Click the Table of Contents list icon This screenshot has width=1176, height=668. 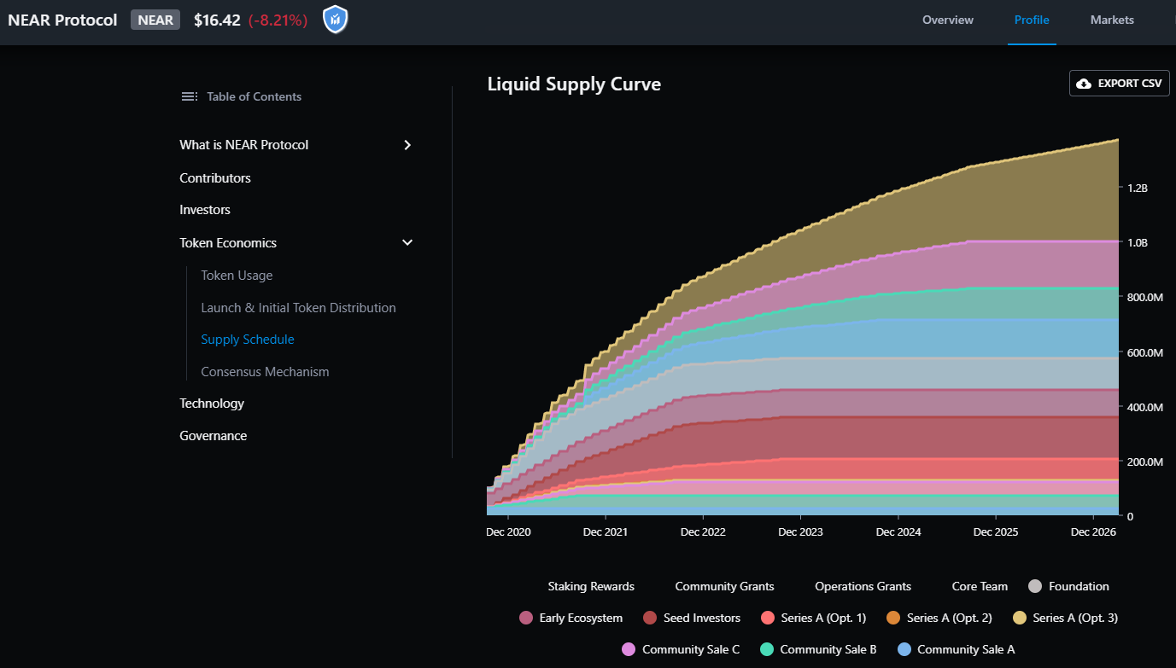(190, 96)
